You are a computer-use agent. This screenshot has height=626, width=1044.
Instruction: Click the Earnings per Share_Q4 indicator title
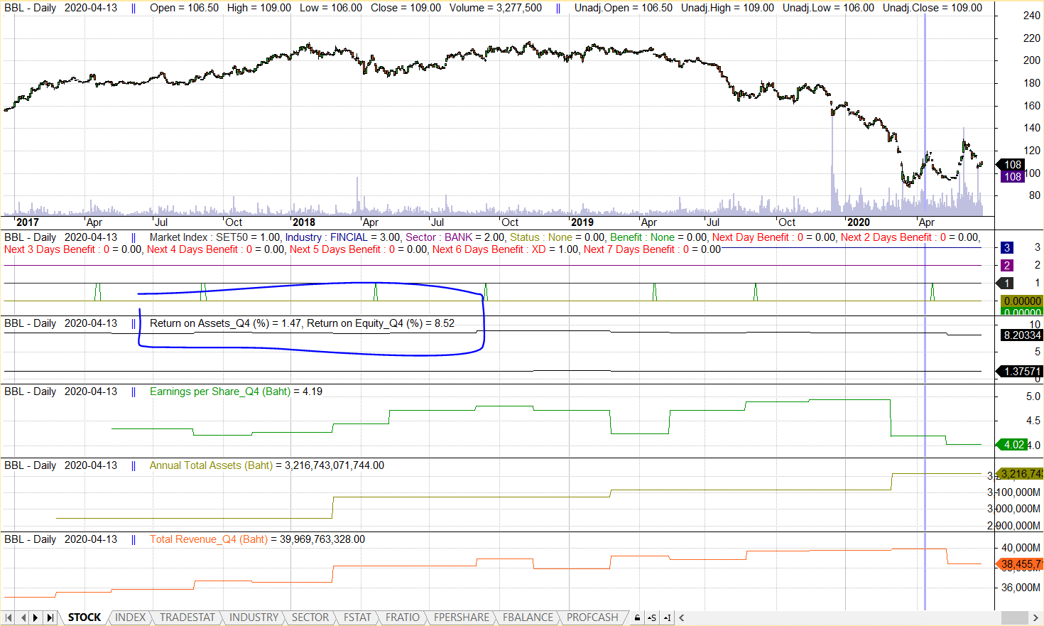point(219,392)
